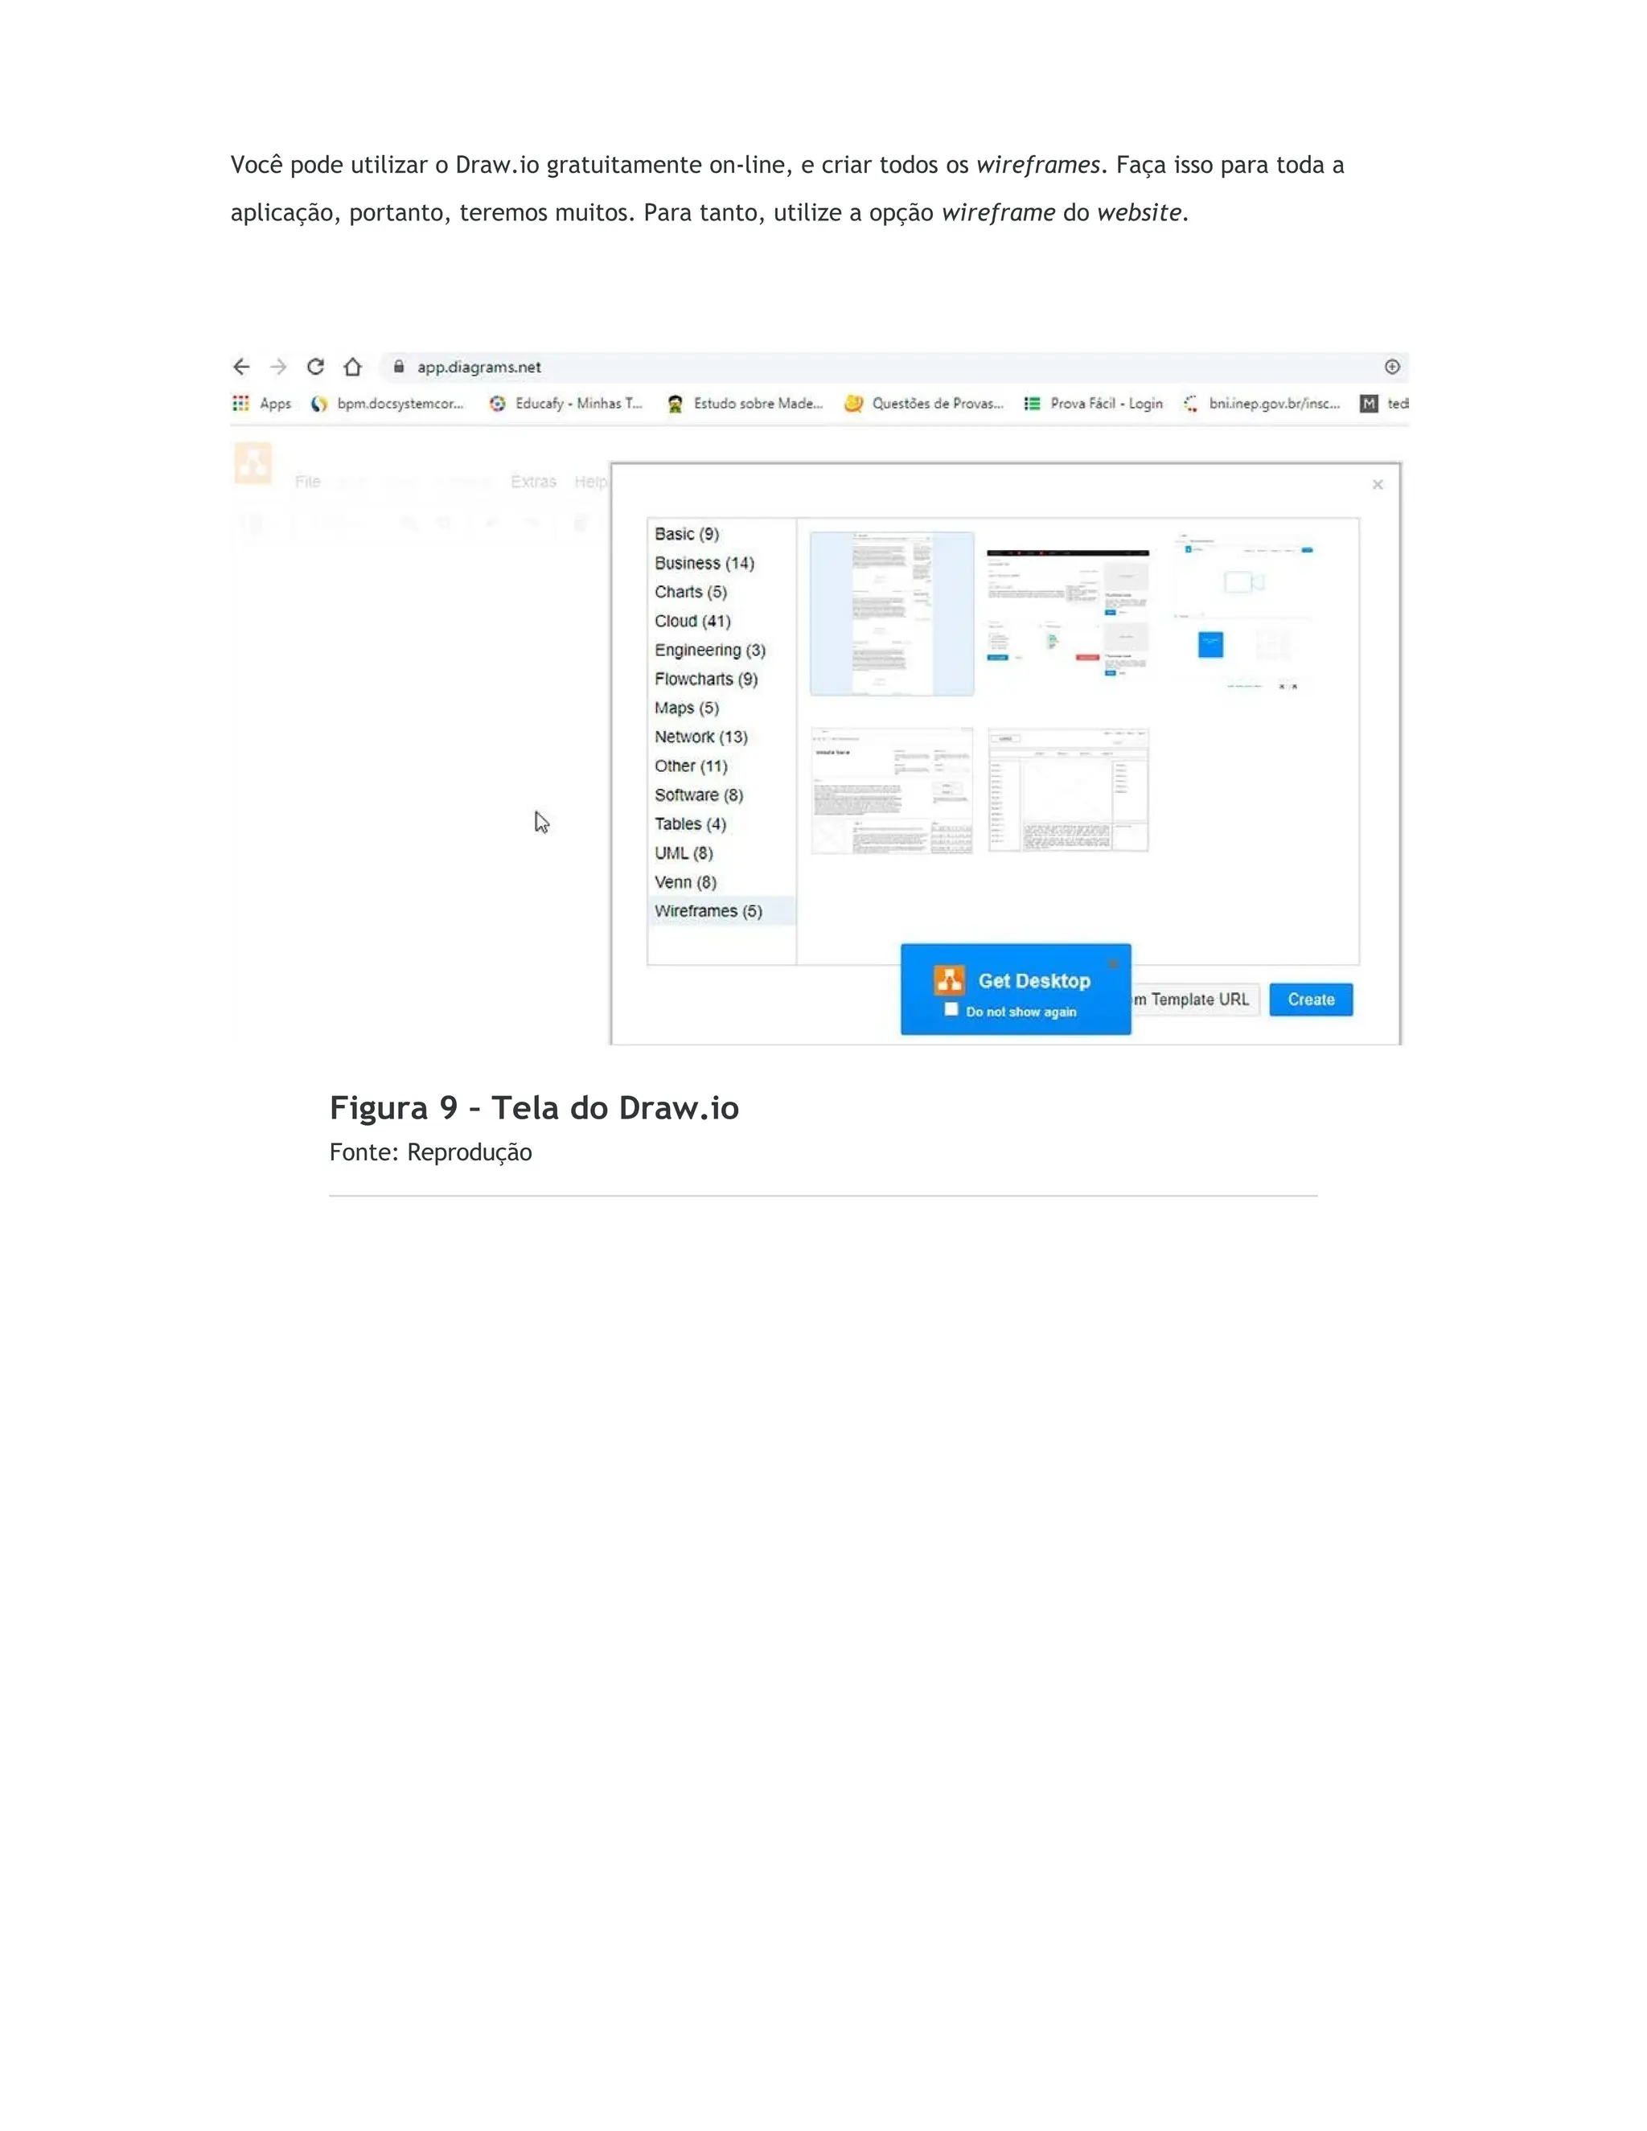This screenshot has width=1647, height=2131.
Task: Open the File menu
Action: (x=307, y=481)
